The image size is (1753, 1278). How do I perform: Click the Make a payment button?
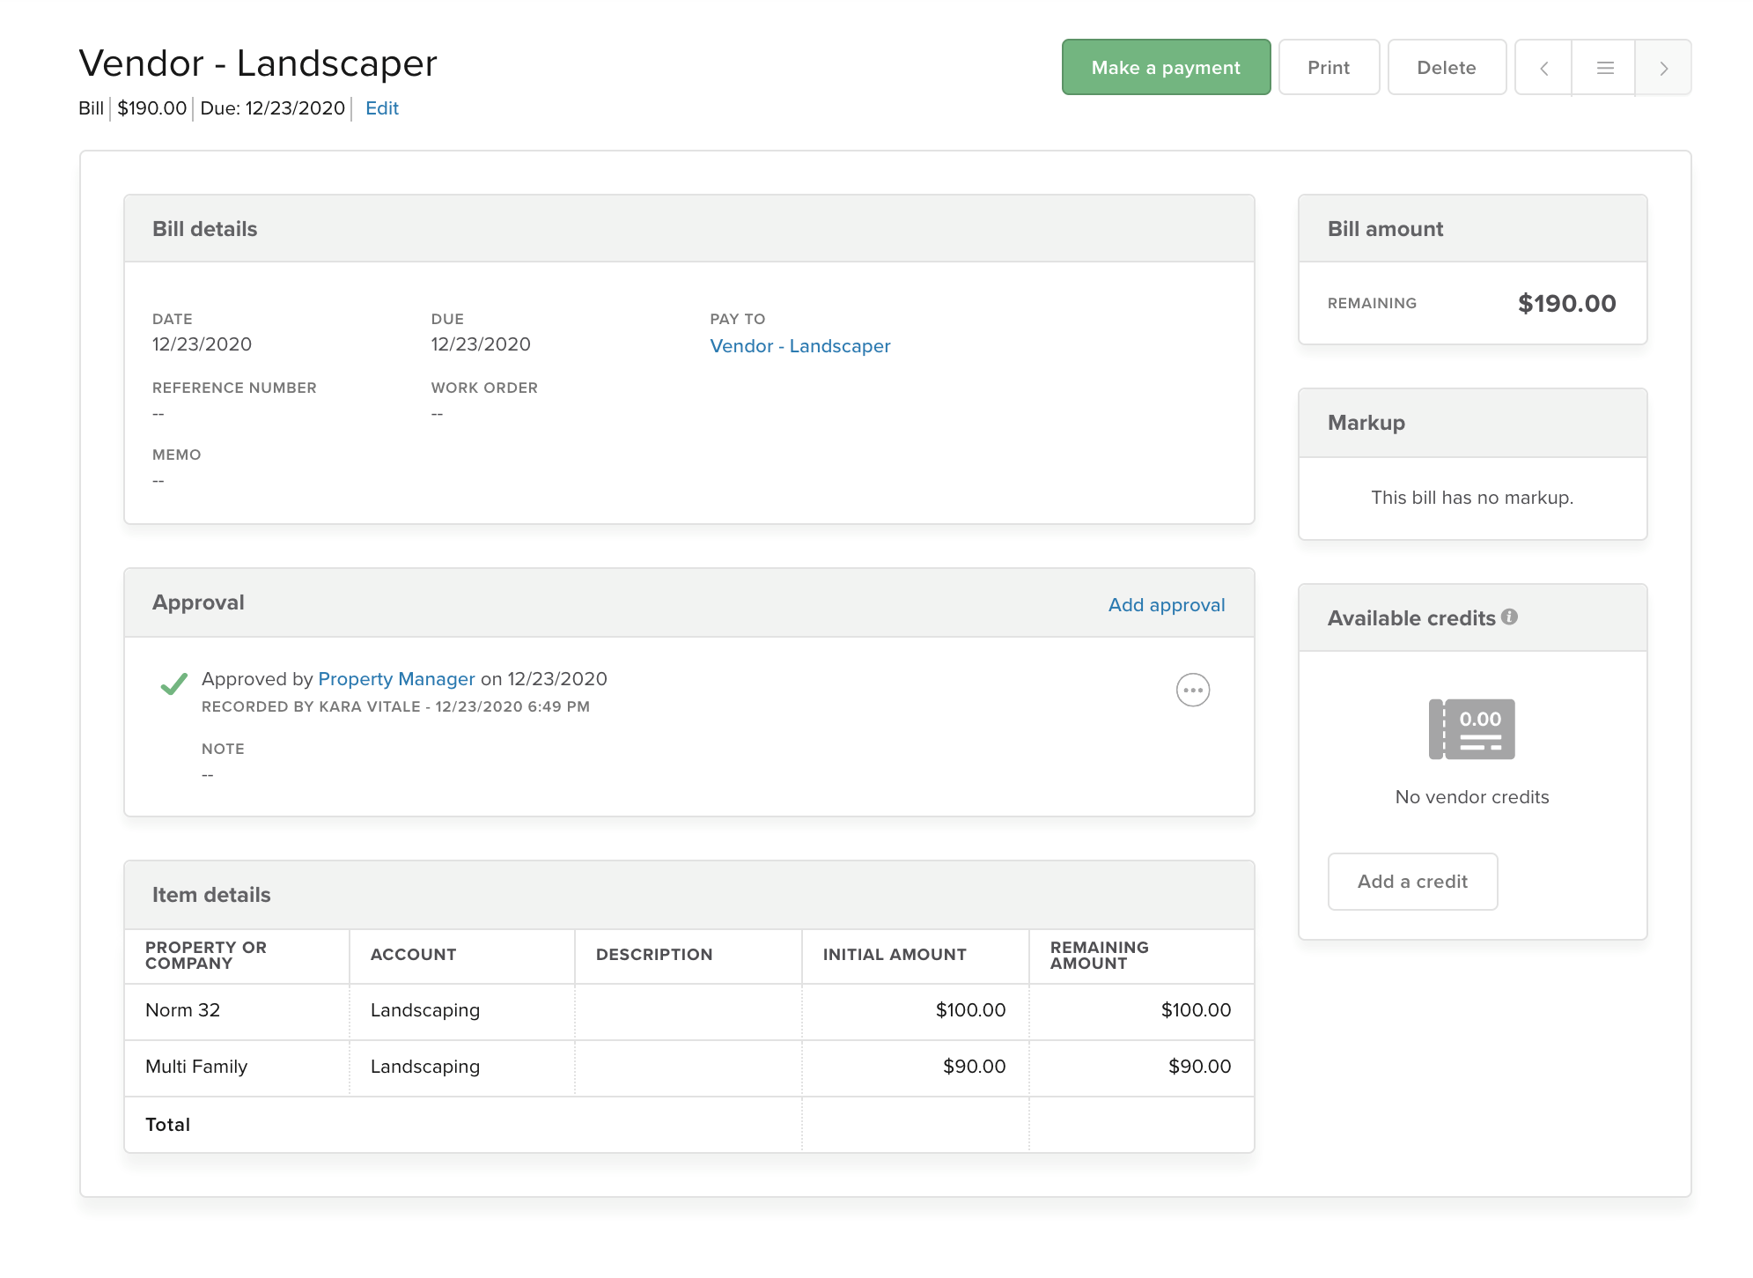[1166, 67]
